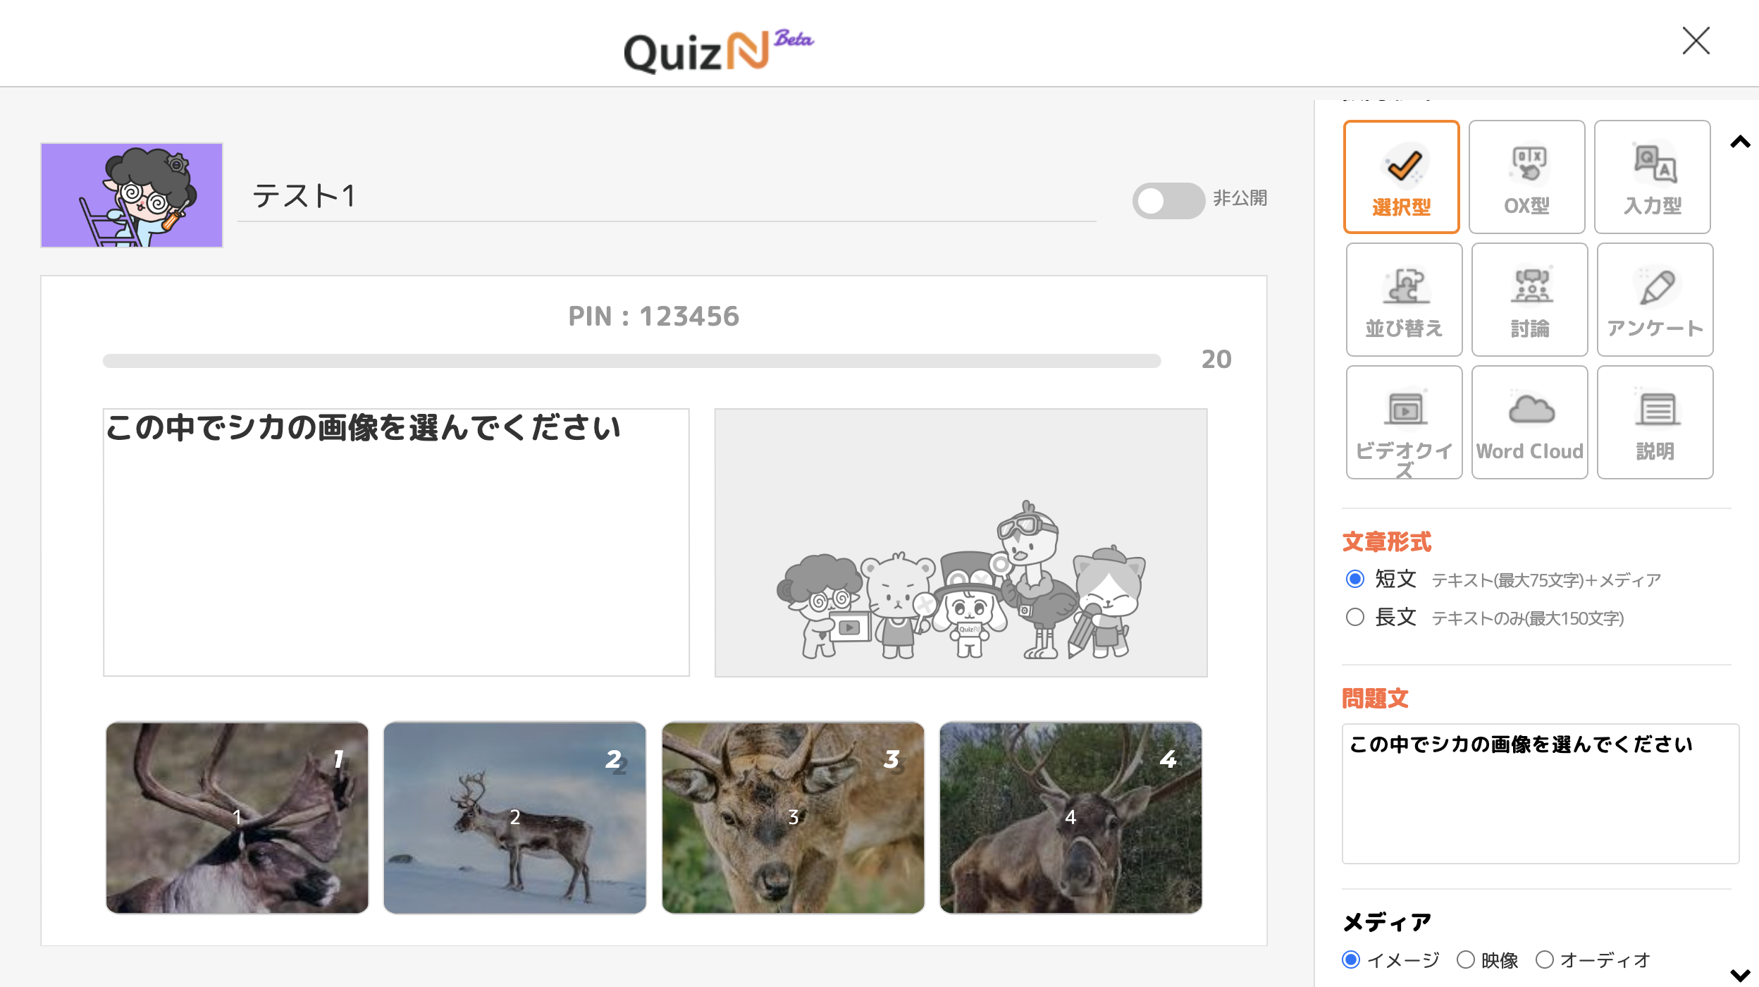Image resolution: width=1759 pixels, height=987 pixels.
Task: Choose the OX型 question type
Action: tap(1527, 177)
